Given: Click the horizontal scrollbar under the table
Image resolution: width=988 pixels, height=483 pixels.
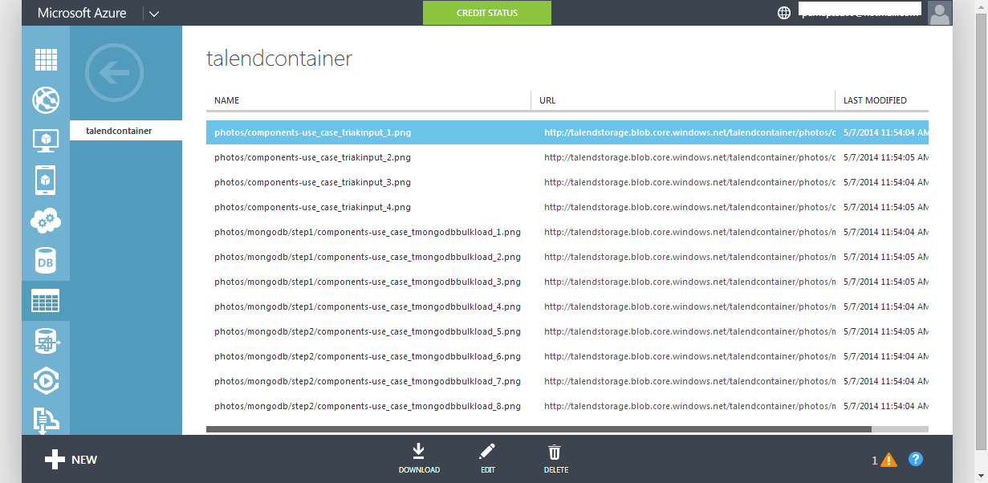Looking at the screenshot, I should tap(539, 429).
